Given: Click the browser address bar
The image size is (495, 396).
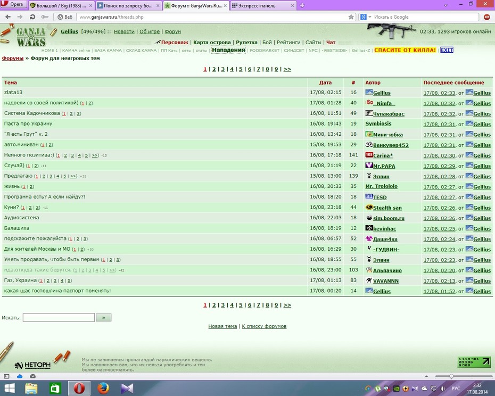Looking at the screenshot, I should 211,17.
